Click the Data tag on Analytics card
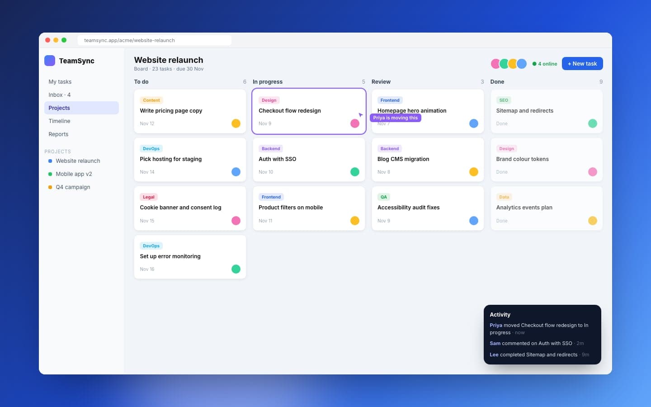This screenshot has width=651, height=407. tap(504, 197)
